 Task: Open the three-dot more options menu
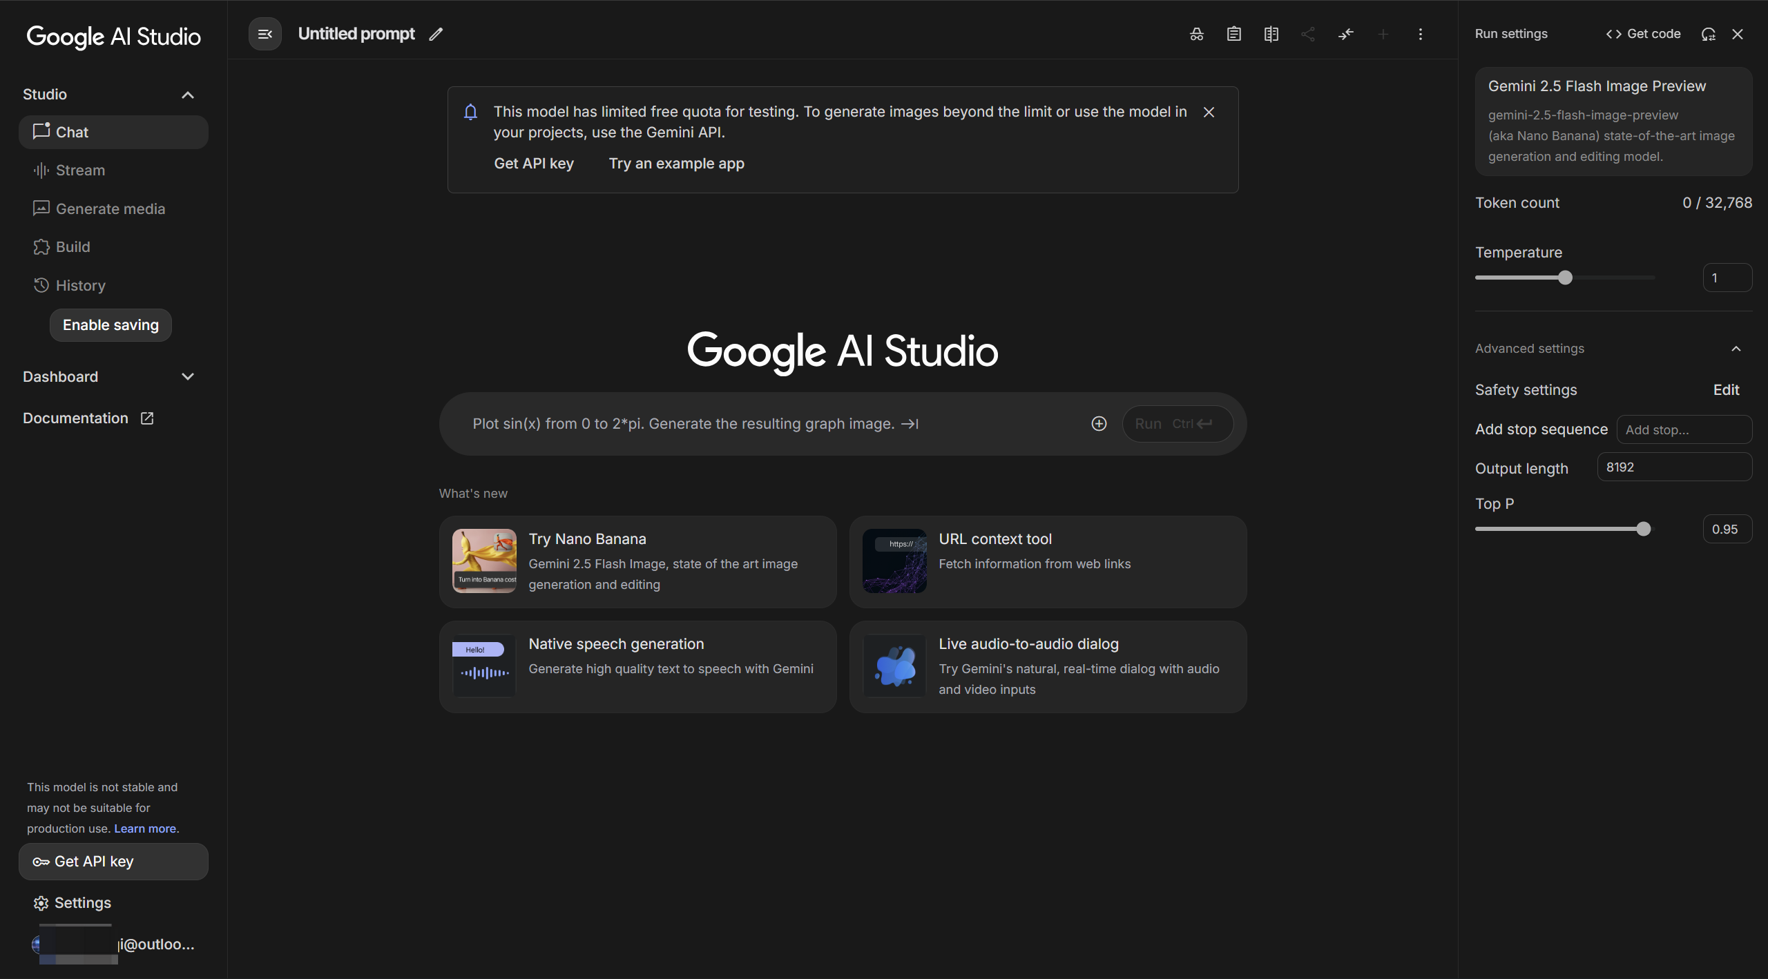[1421, 35]
